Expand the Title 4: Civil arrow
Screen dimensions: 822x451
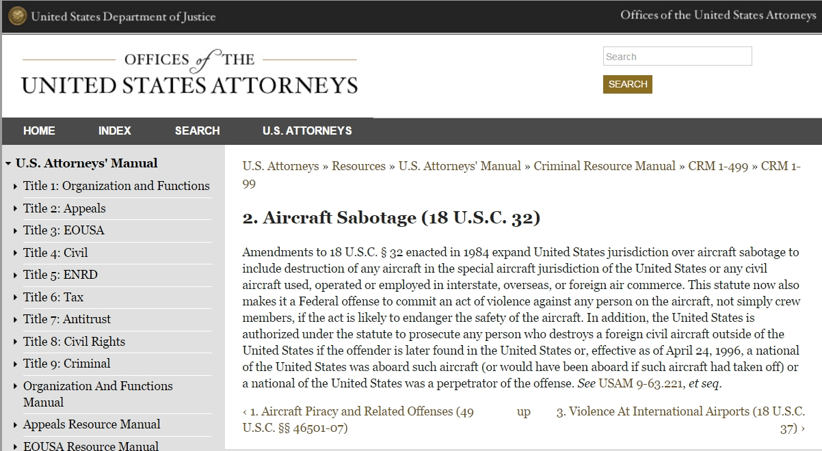click(16, 253)
